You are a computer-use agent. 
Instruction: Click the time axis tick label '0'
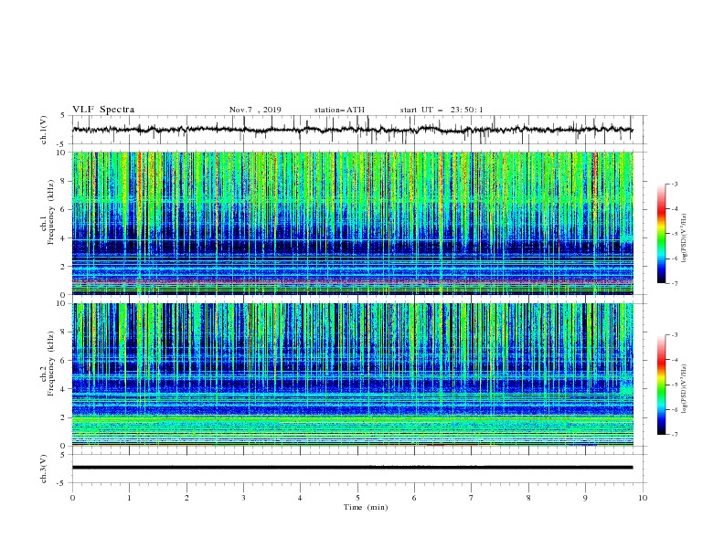(x=72, y=498)
